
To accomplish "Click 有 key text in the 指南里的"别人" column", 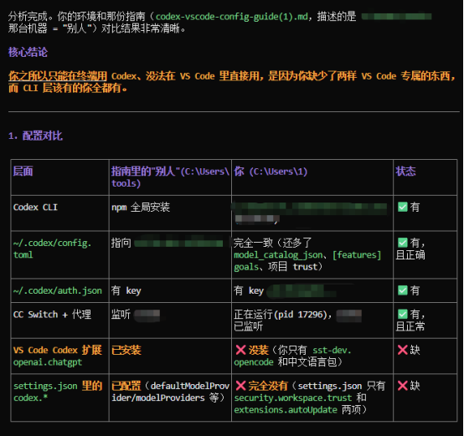I will [x=126, y=290].
